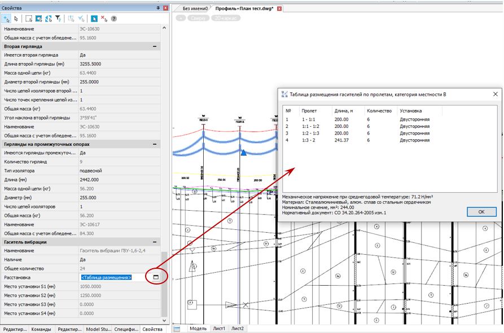Collapse the Вторая гирлянда section

click(154, 46)
